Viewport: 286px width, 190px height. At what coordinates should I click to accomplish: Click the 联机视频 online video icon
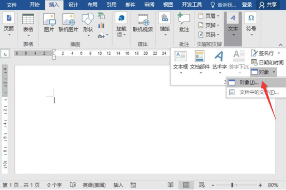(x=142, y=23)
